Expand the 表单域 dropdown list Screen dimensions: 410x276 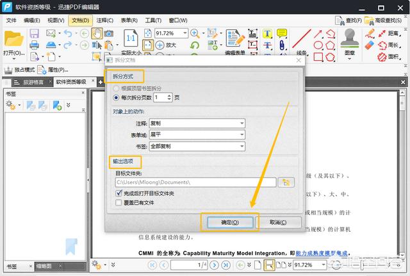pos(197,134)
